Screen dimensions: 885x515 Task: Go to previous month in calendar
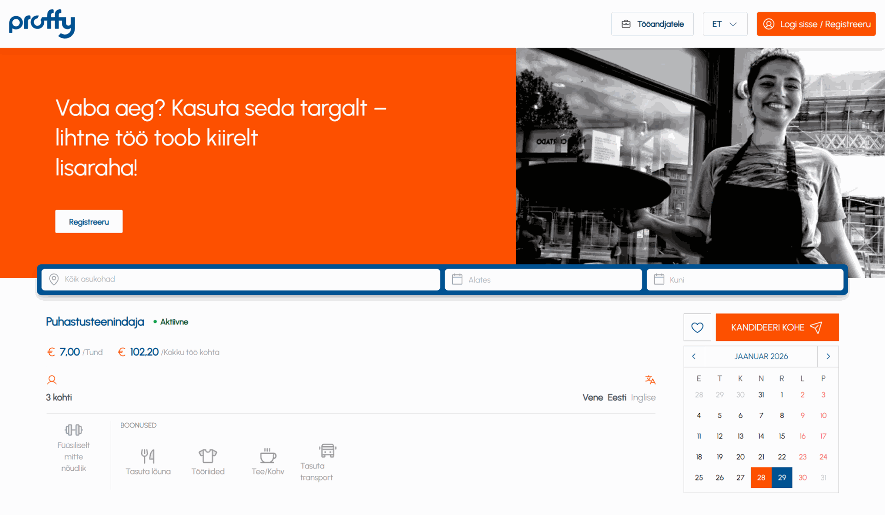pyautogui.click(x=694, y=357)
